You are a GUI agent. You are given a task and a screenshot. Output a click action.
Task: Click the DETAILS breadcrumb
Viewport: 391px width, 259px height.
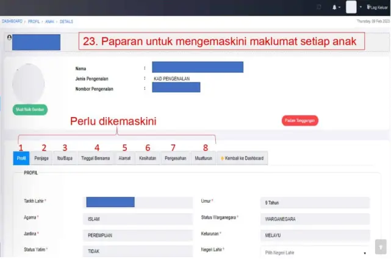tap(66, 21)
